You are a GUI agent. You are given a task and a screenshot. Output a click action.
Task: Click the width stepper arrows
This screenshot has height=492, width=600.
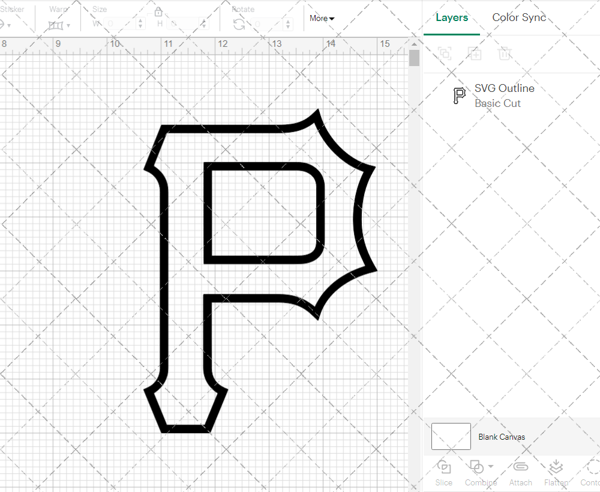point(140,24)
